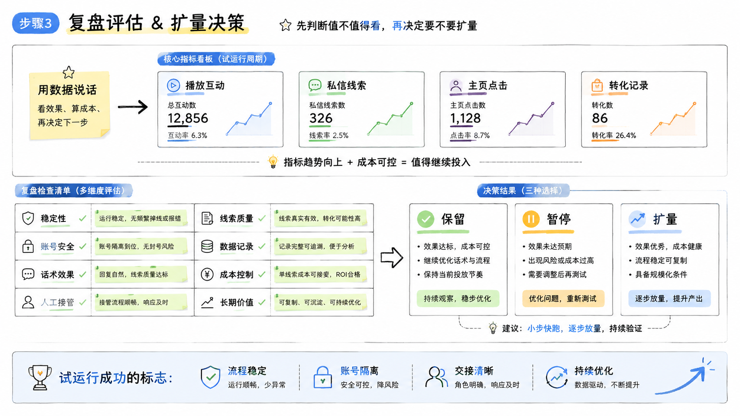Select the 决策结果 label tab

click(523, 191)
